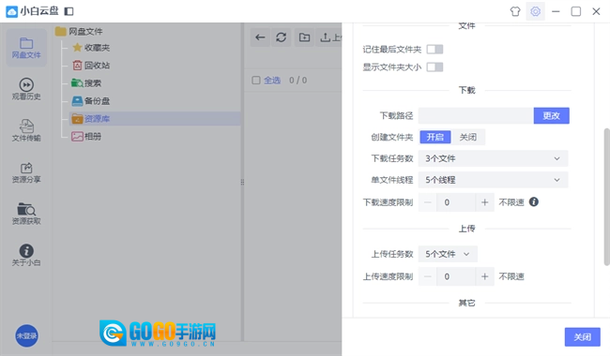Select 相册 in the tree
610x356 pixels.
pos(86,136)
